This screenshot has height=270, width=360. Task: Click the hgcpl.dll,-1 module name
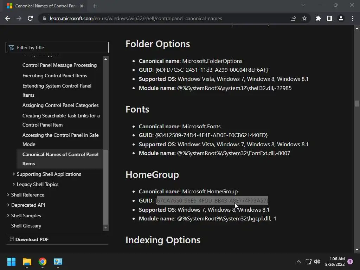coord(226,219)
